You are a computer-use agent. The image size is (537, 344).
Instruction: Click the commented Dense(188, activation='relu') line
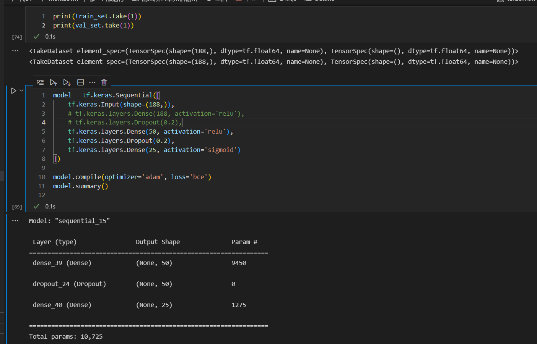156,113
